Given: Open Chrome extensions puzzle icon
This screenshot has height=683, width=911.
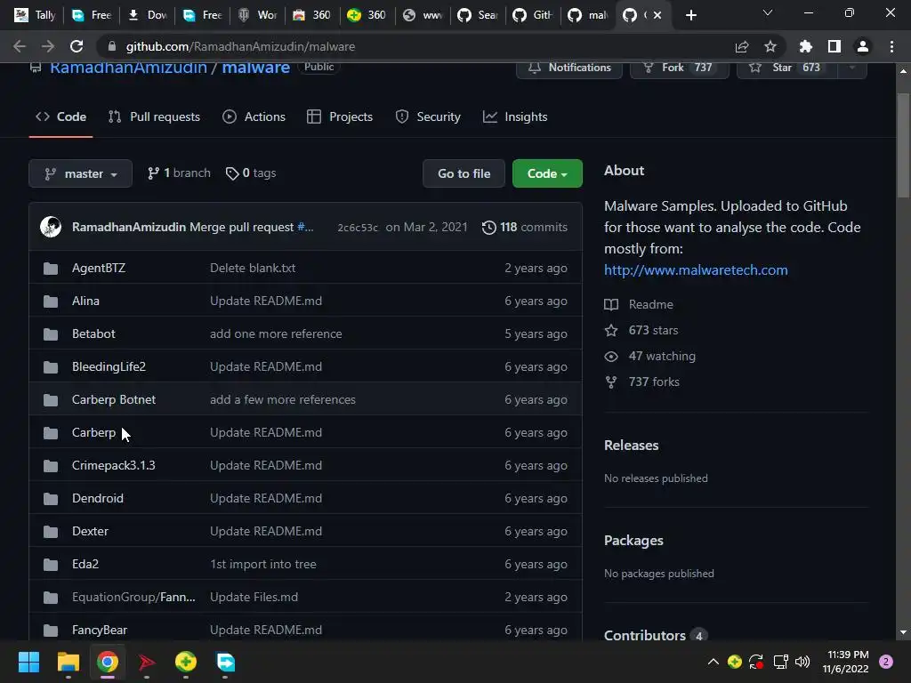Looking at the screenshot, I should (806, 46).
